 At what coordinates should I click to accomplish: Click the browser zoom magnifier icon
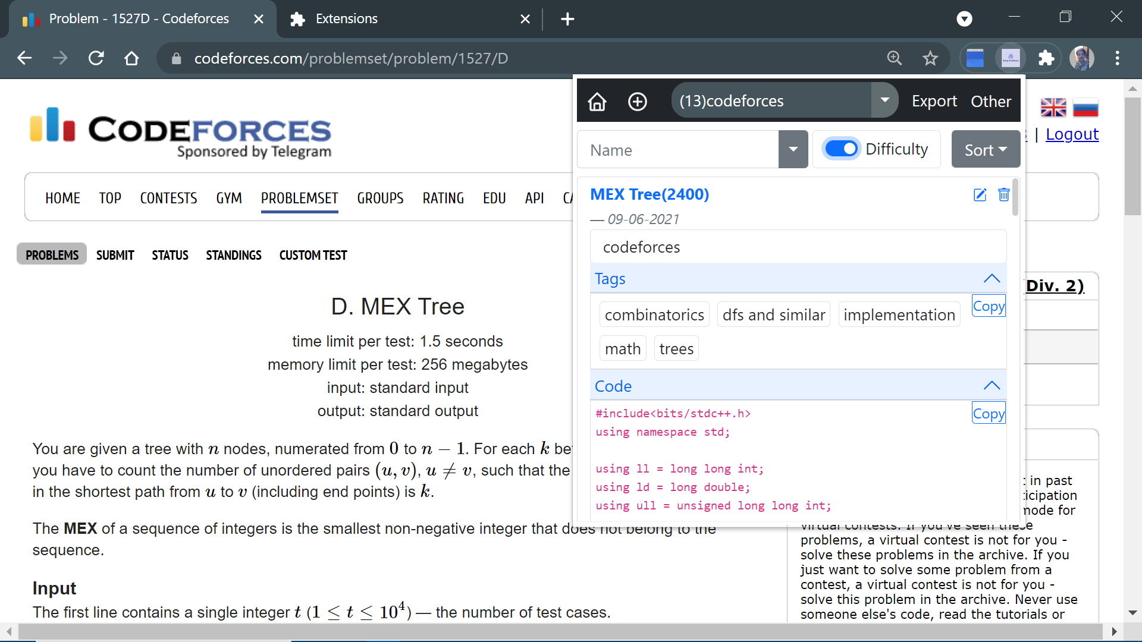click(895, 58)
